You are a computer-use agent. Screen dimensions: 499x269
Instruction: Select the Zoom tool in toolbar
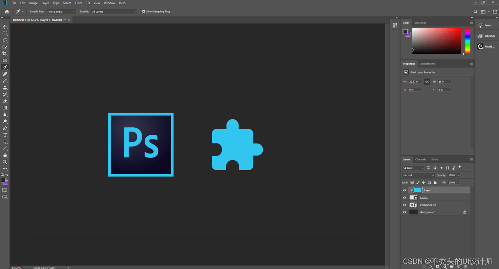pyautogui.click(x=5, y=162)
